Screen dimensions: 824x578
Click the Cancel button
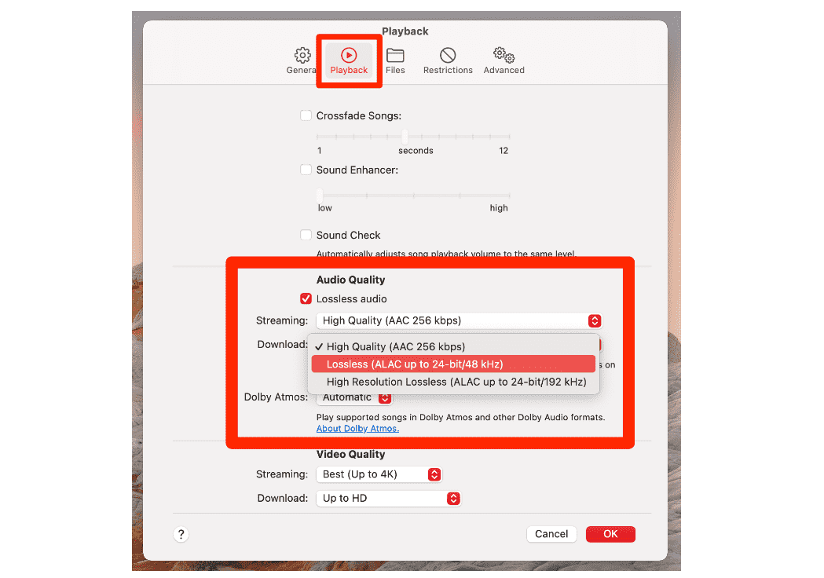(x=551, y=534)
